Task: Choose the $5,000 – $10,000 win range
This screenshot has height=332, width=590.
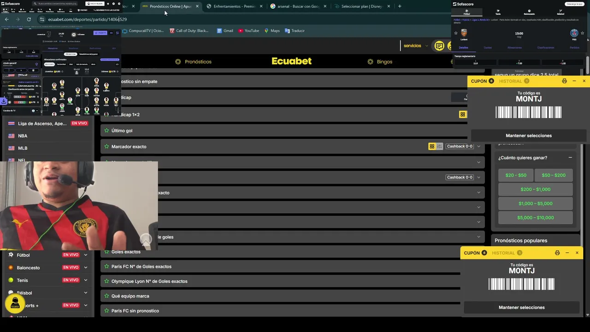Action: [536, 218]
